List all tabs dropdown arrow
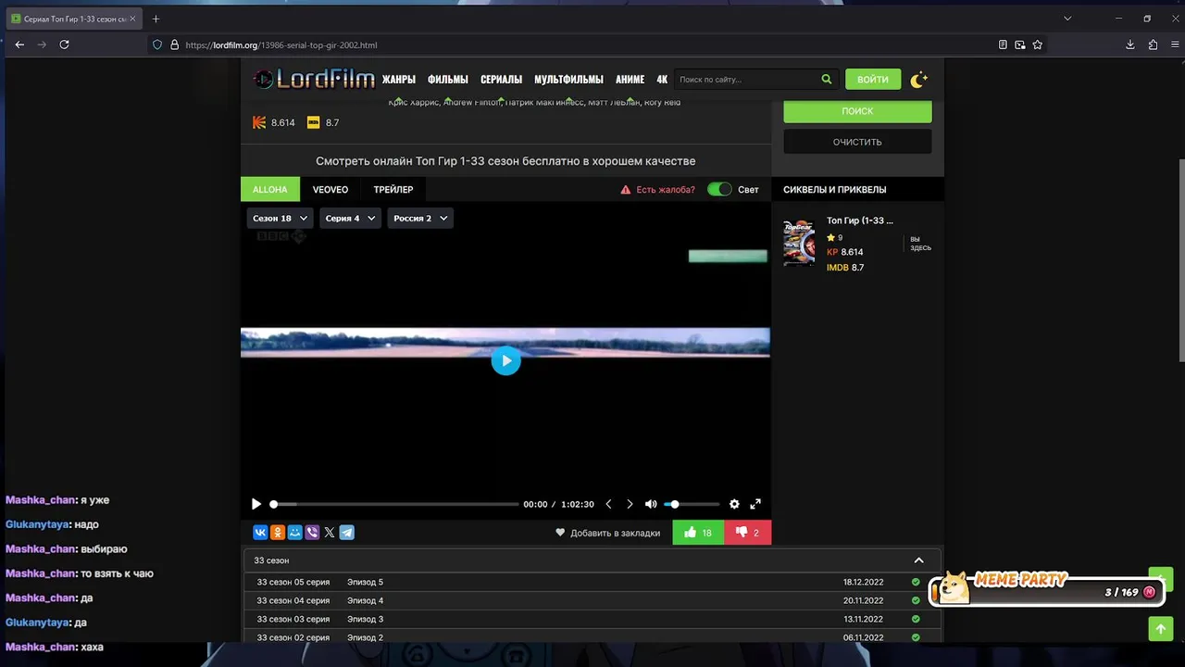The image size is (1185, 667). pyautogui.click(x=1067, y=19)
